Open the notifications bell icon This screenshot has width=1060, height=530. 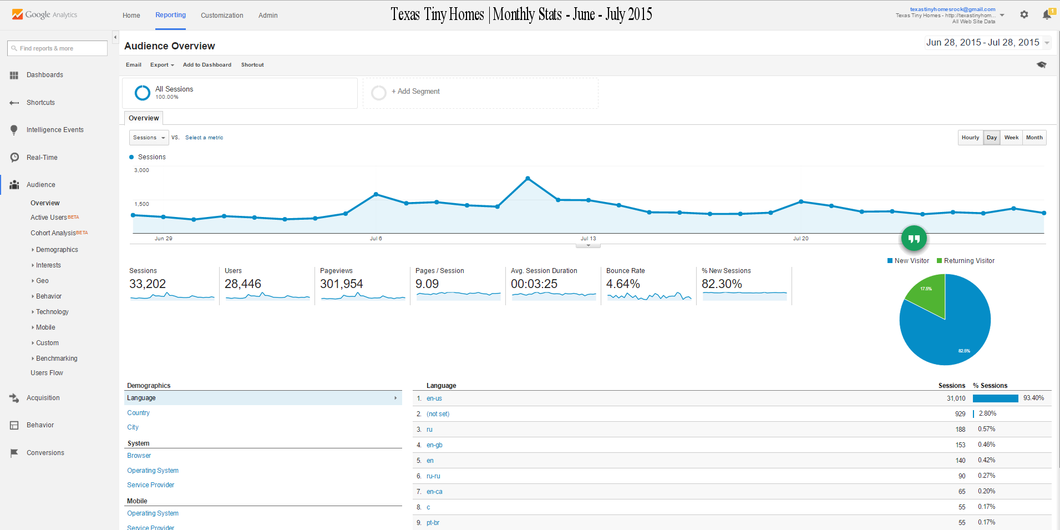[1047, 15]
